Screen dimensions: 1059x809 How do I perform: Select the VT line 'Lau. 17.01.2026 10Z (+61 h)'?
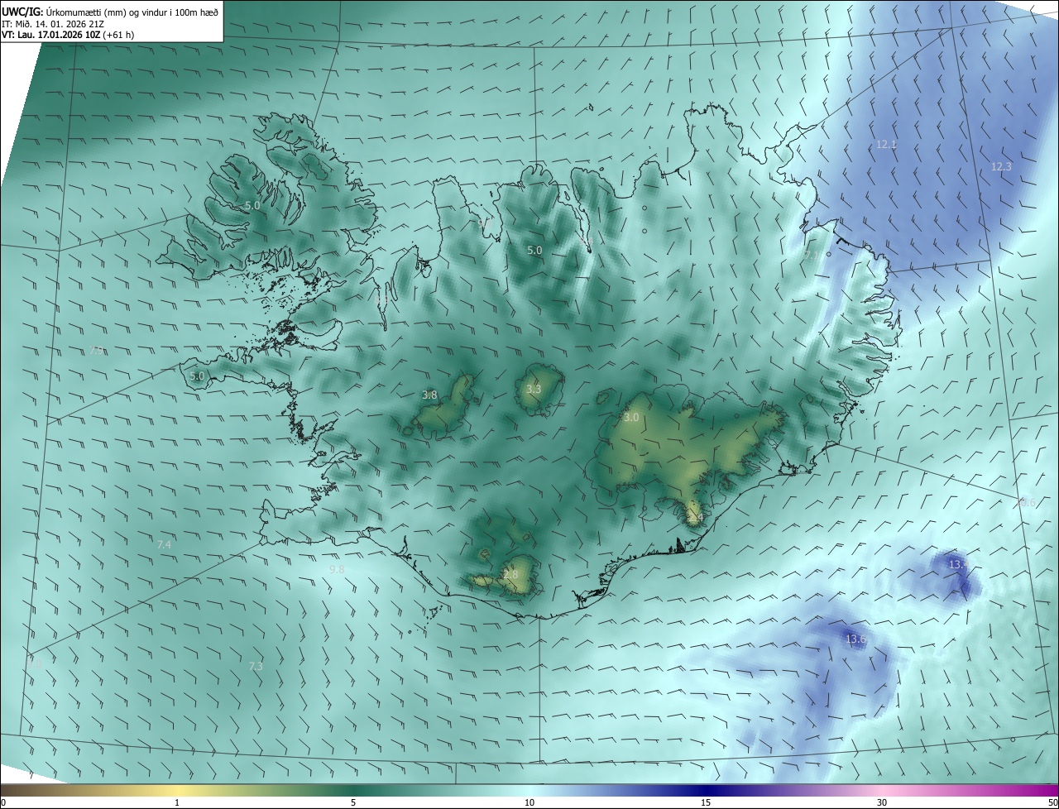[x=74, y=35]
